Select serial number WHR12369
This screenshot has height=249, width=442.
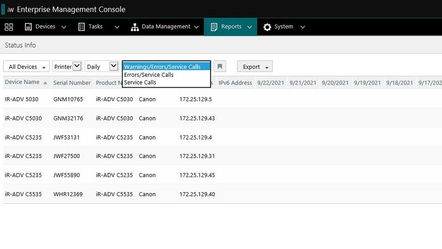(x=68, y=194)
